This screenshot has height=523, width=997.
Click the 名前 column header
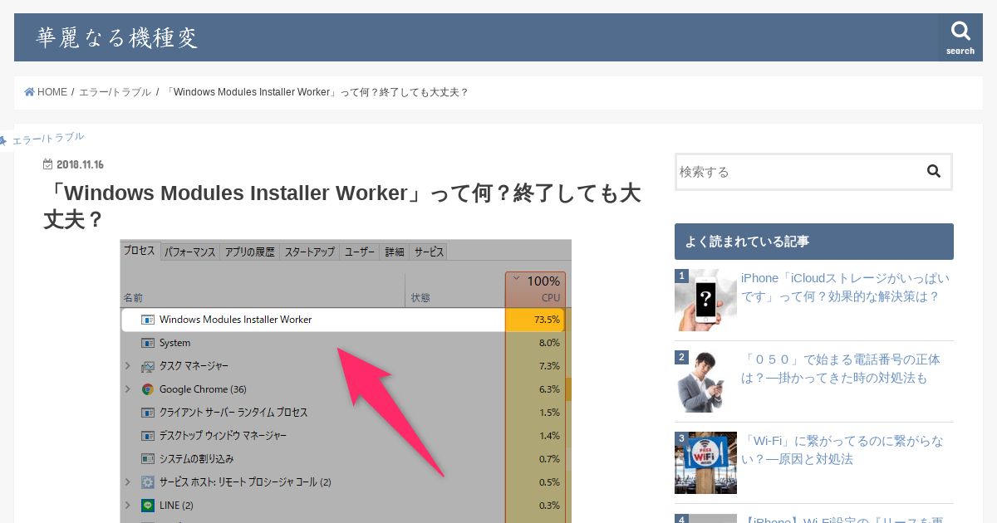click(x=133, y=297)
